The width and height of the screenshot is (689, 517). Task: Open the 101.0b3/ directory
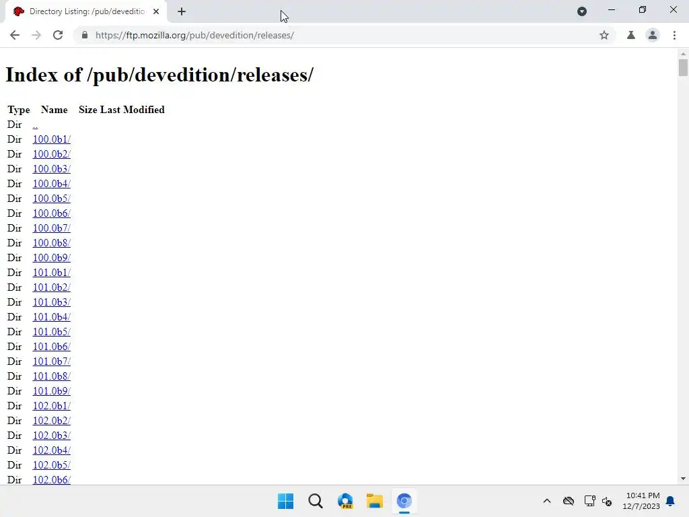51,302
